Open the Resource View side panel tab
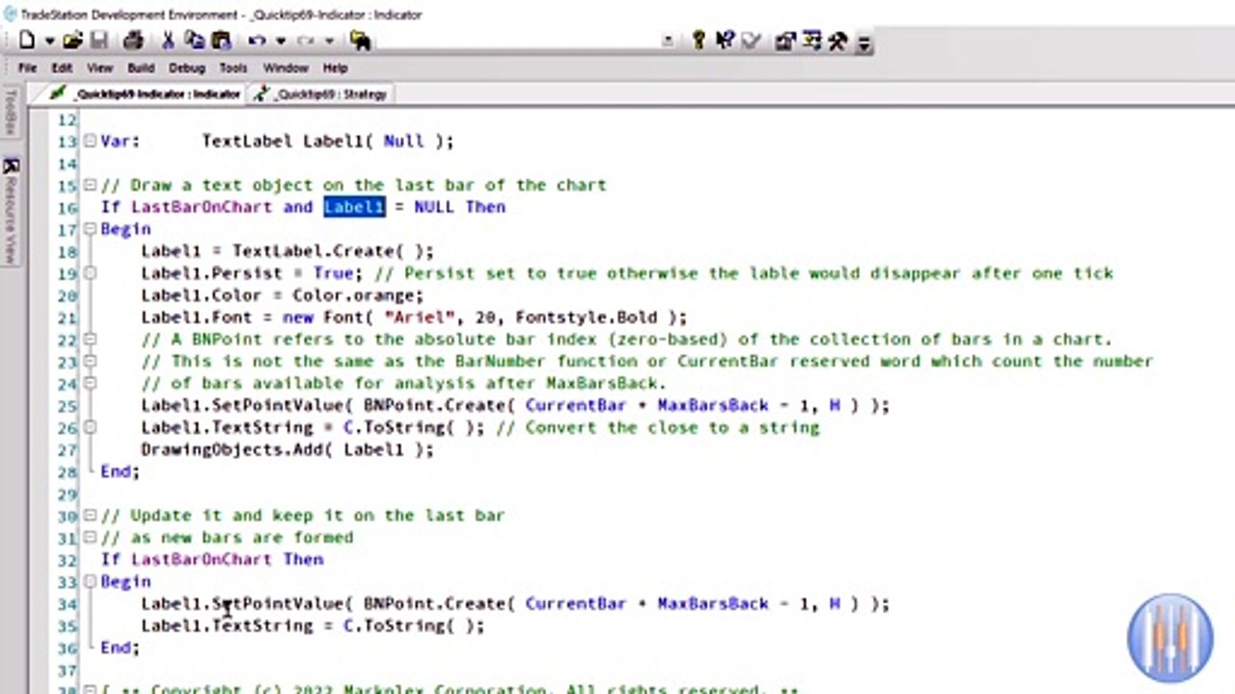 [x=10, y=212]
